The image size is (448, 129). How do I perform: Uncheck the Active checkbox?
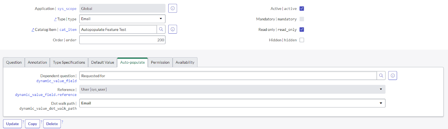point(302,8)
